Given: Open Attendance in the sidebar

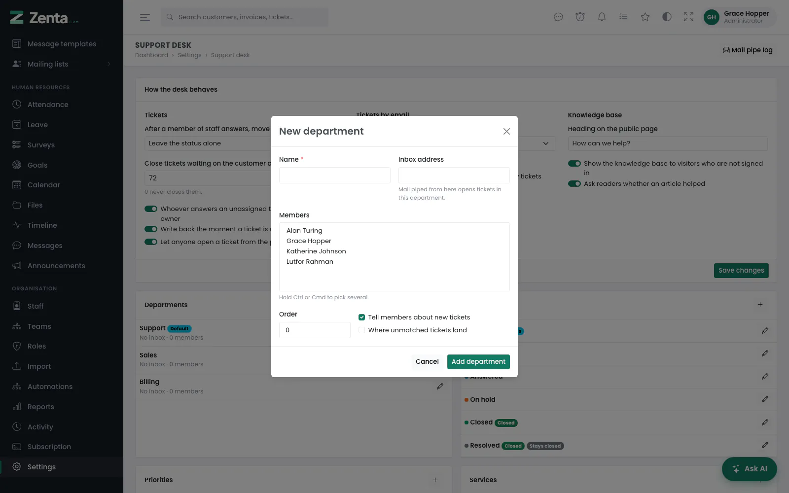Looking at the screenshot, I should click(x=62, y=105).
